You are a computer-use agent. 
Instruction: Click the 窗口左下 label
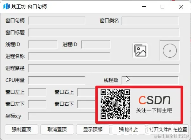click(x=15, y=104)
